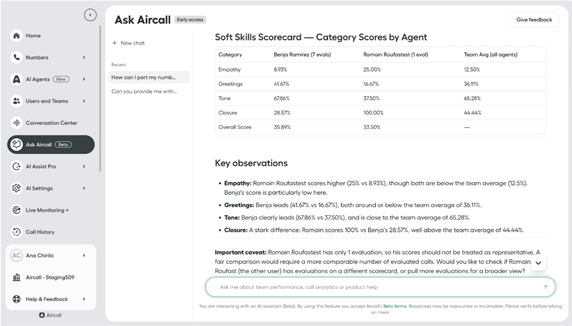572x326 pixels.
Task: Click the chat message input field
Action: tap(380, 287)
